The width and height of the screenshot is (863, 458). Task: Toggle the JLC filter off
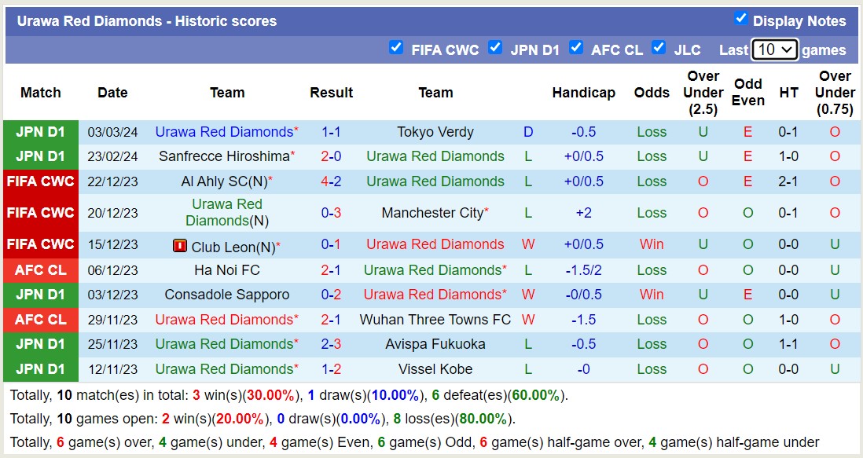click(658, 47)
